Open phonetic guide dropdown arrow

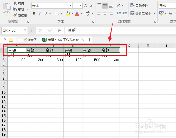coord(93,13)
